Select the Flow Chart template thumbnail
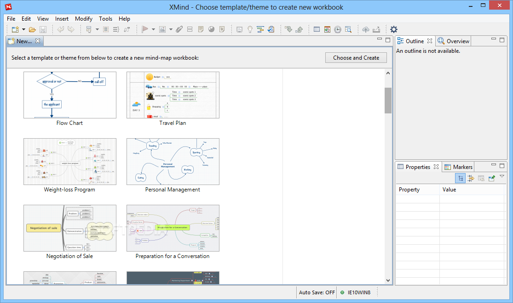 pyautogui.click(x=69, y=95)
